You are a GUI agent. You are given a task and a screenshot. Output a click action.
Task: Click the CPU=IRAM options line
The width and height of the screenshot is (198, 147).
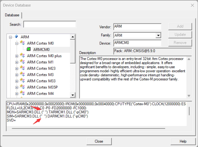96,104
